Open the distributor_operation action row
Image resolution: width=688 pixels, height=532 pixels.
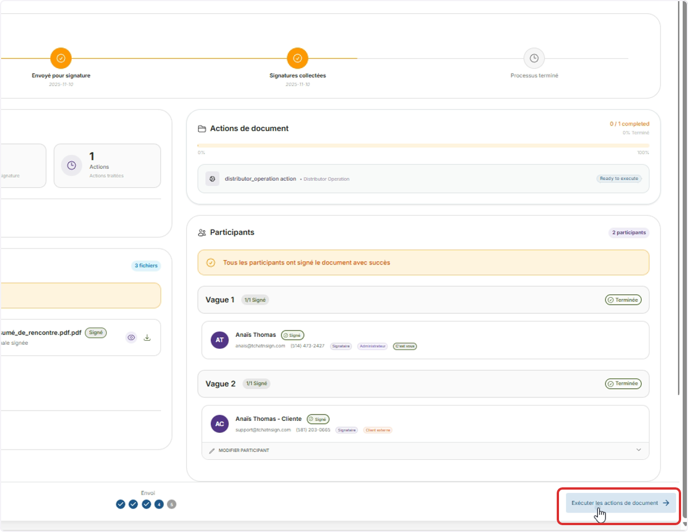pyautogui.click(x=424, y=179)
